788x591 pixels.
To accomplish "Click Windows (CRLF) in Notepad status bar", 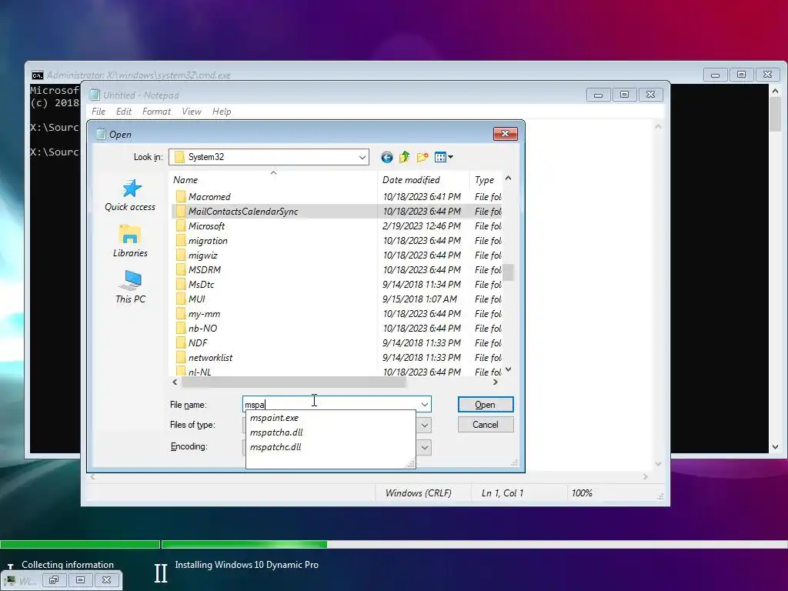I will (418, 493).
